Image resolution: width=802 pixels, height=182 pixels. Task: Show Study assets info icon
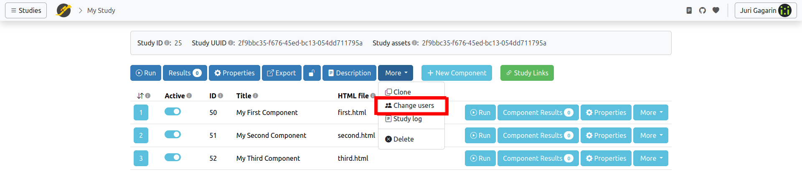coord(414,43)
